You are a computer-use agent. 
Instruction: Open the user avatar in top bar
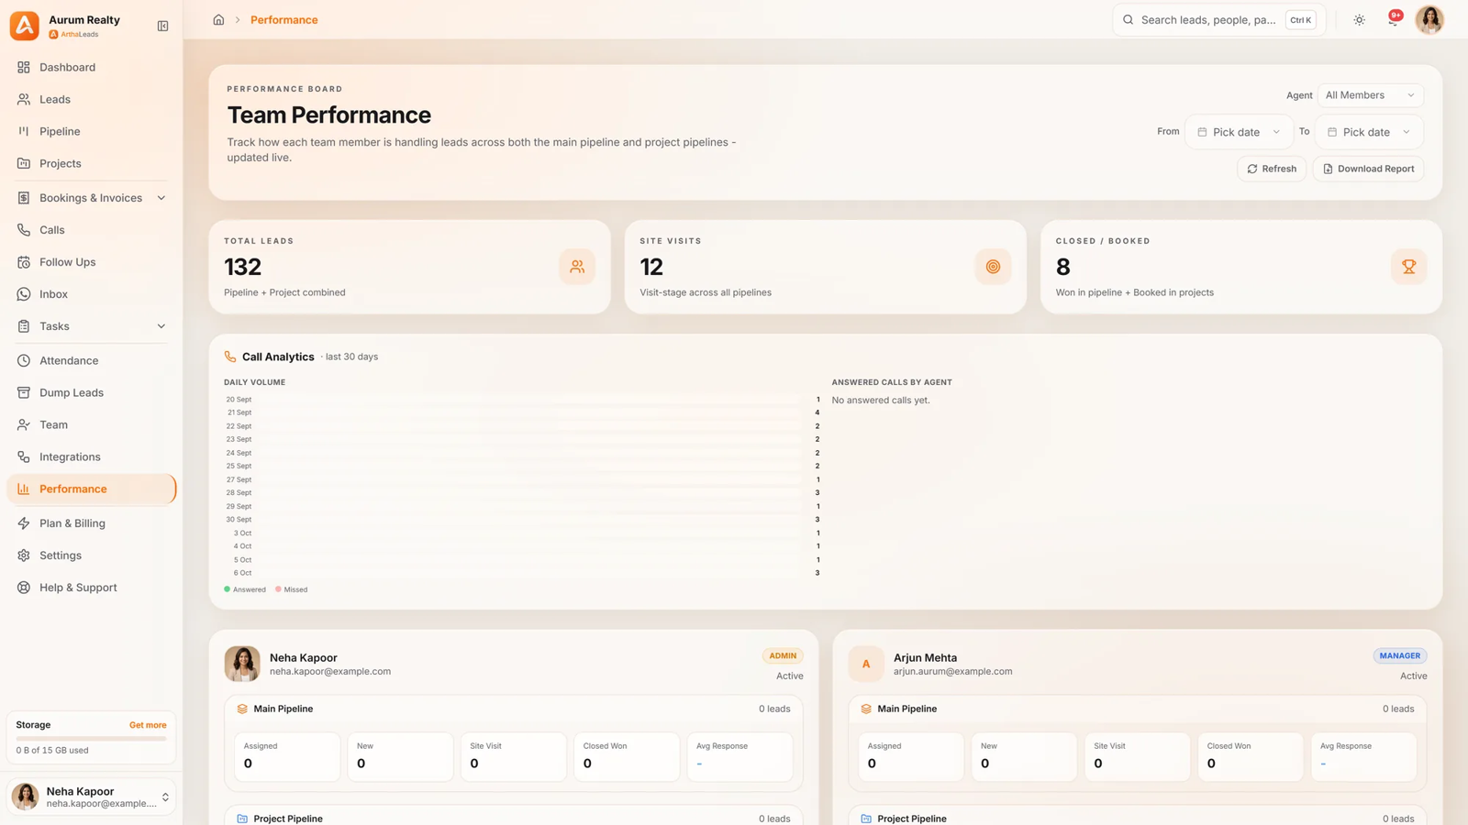coord(1429,19)
